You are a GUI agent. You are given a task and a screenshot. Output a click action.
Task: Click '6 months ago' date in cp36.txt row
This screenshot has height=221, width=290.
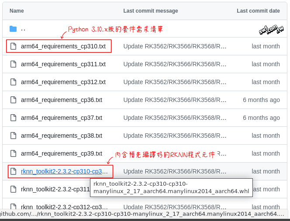click(x=261, y=100)
